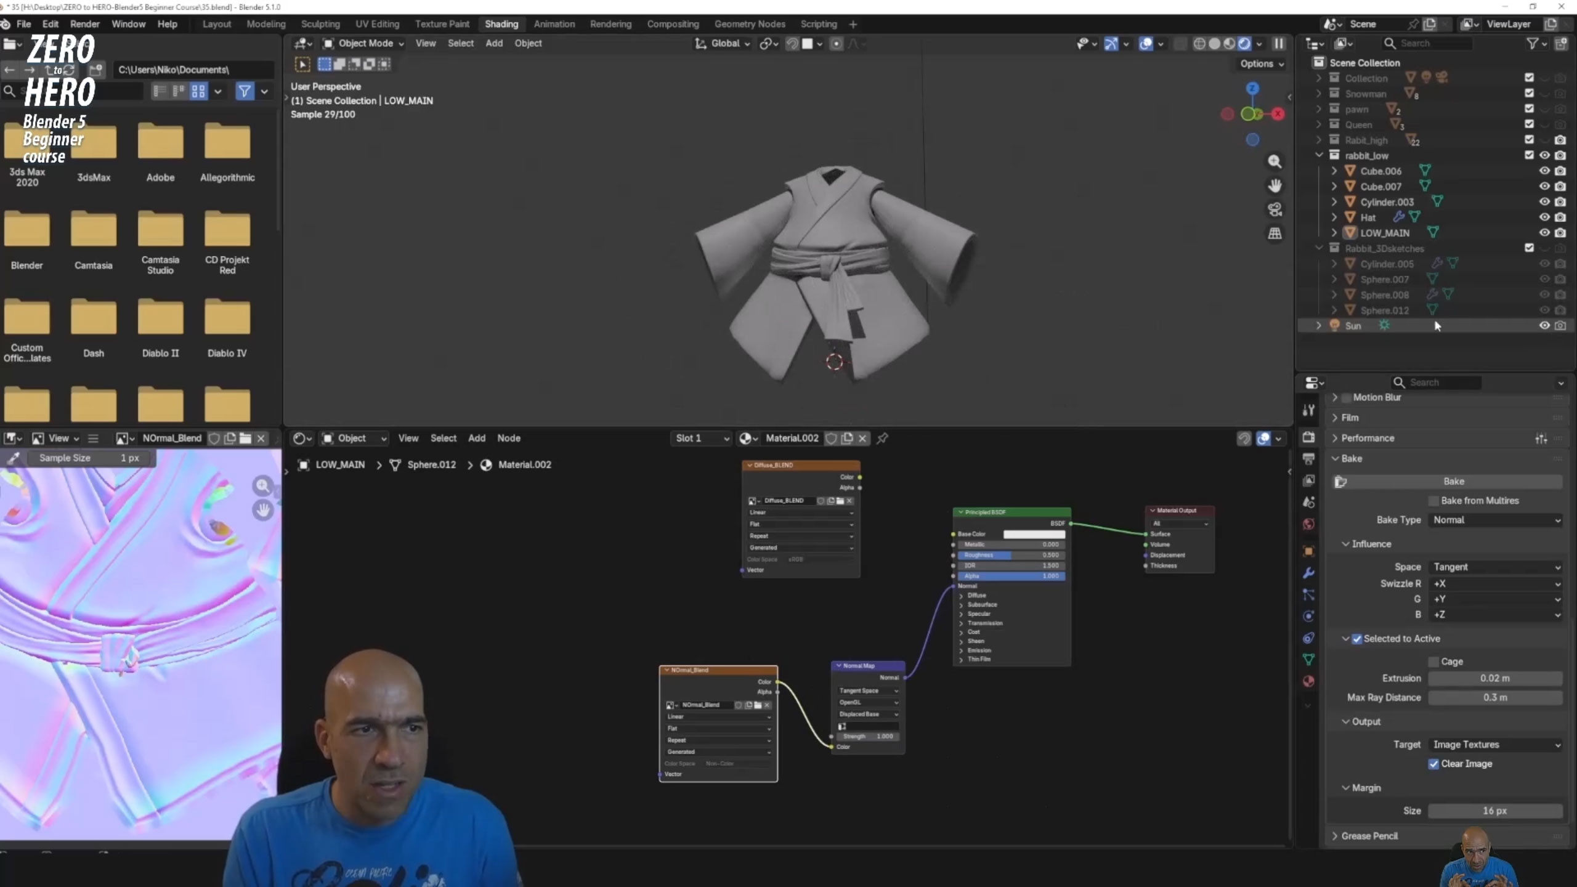Screen dimensions: 1577x887
Task: Toggle the file browser filter funnel
Action: point(245,91)
